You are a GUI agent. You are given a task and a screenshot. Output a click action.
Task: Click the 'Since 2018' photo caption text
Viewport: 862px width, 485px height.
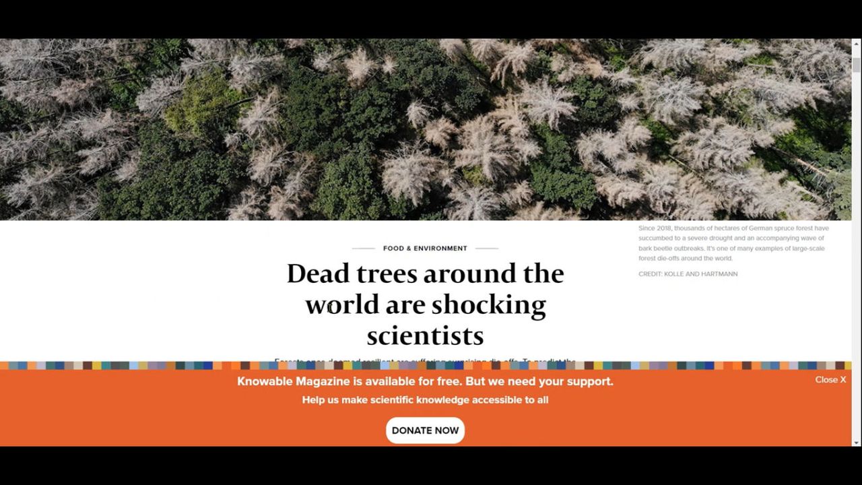[733, 243]
